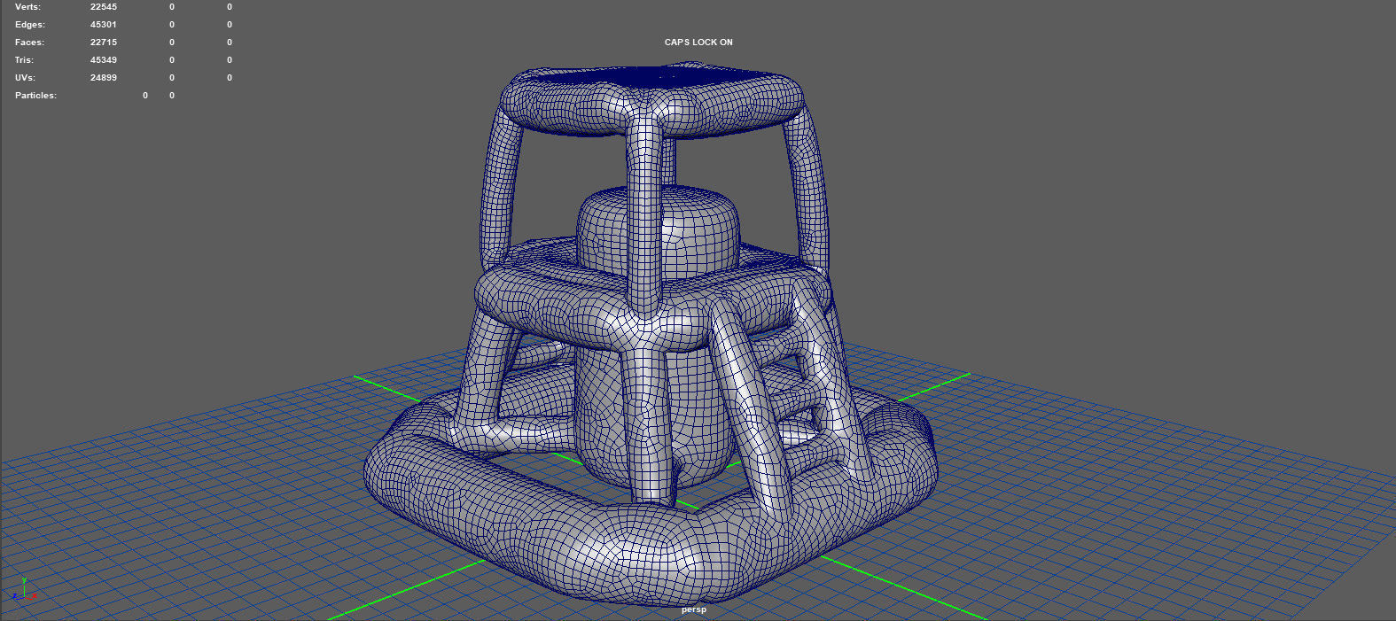The height and width of the screenshot is (621, 1396).
Task: Click the 'Verts:' heads-up display label
Action: pos(27,7)
